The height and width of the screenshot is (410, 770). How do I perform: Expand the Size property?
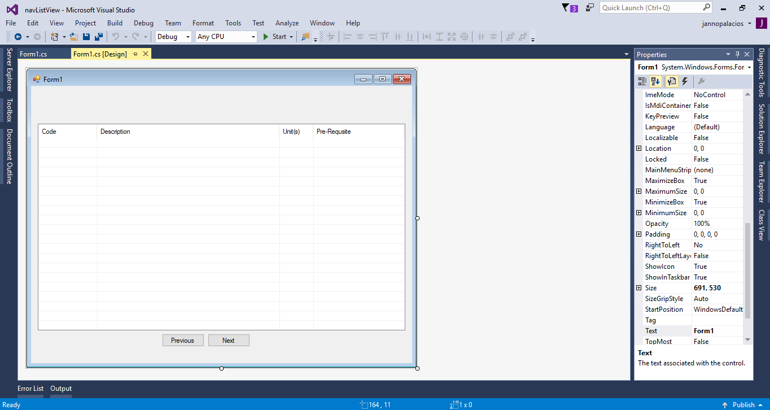638,288
